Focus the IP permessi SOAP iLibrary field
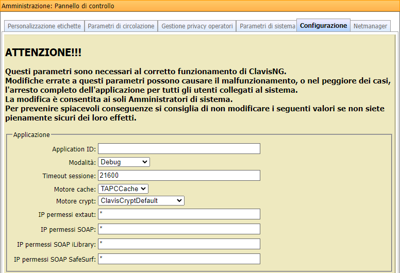 (x=179, y=244)
